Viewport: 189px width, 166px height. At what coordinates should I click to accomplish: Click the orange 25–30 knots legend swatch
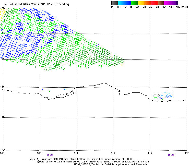148,3
